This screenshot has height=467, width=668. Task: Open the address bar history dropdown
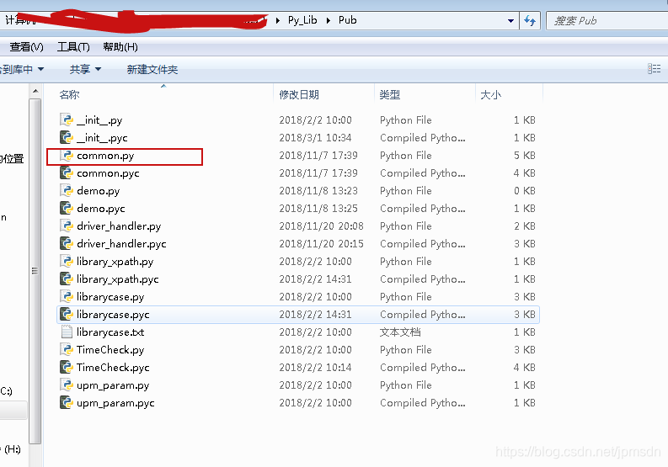click(x=510, y=20)
